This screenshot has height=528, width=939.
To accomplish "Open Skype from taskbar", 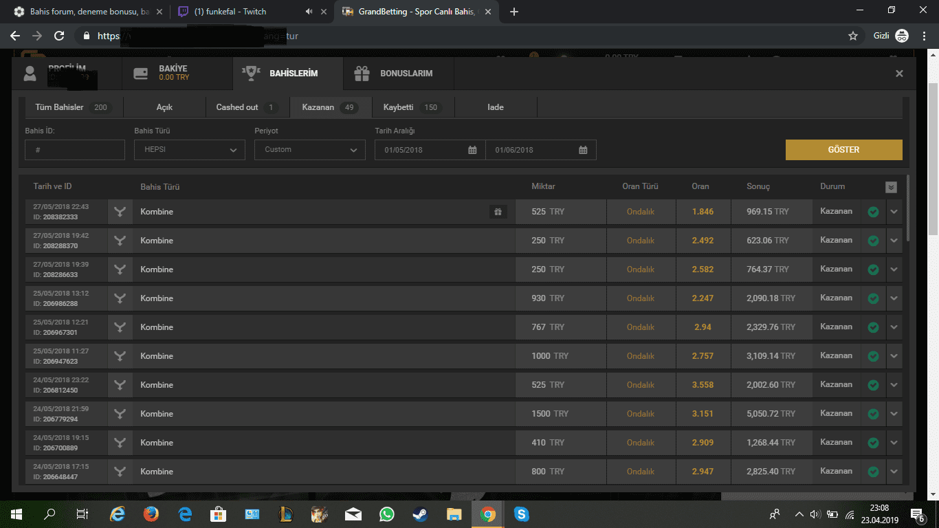I will [x=521, y=514].
